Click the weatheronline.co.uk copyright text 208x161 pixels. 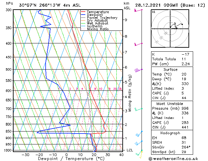[173, 159]
